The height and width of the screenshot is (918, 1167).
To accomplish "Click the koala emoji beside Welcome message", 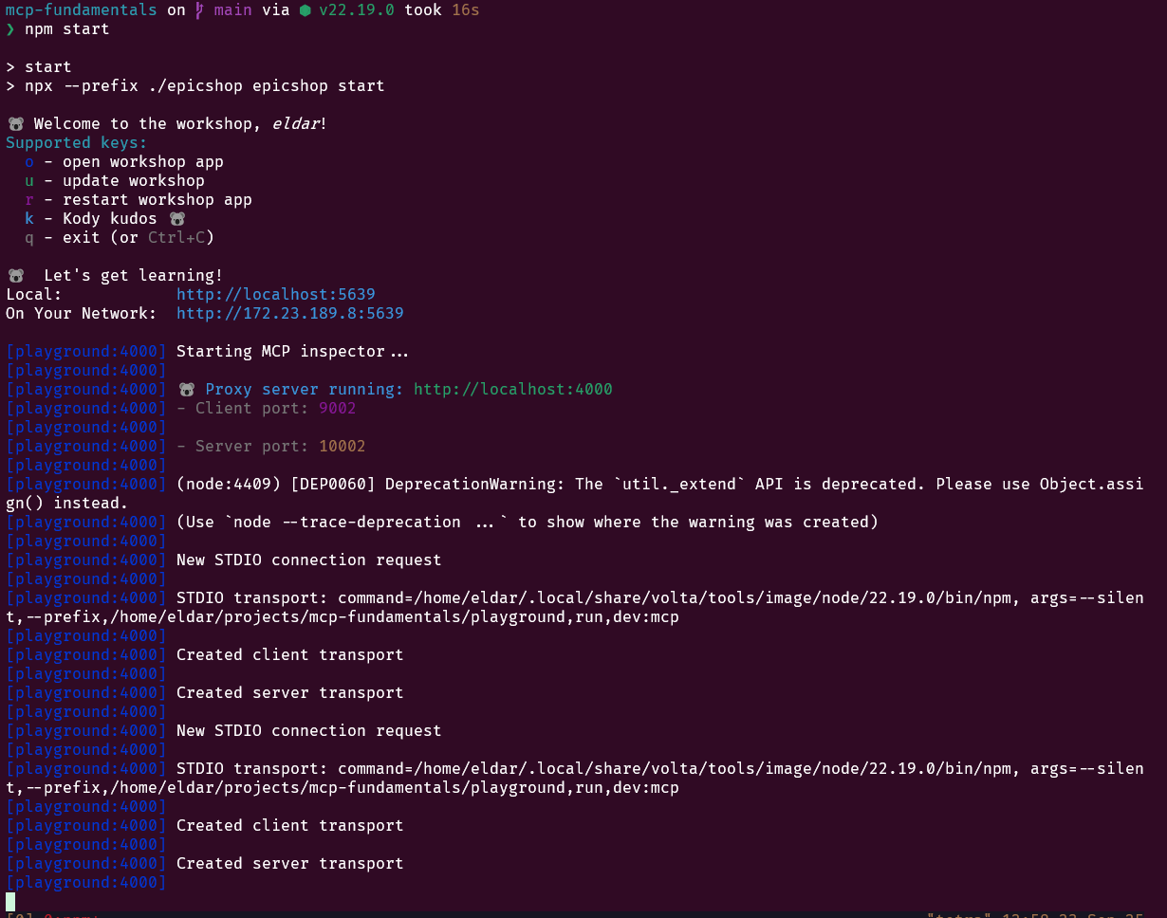I will click(15, 124).
